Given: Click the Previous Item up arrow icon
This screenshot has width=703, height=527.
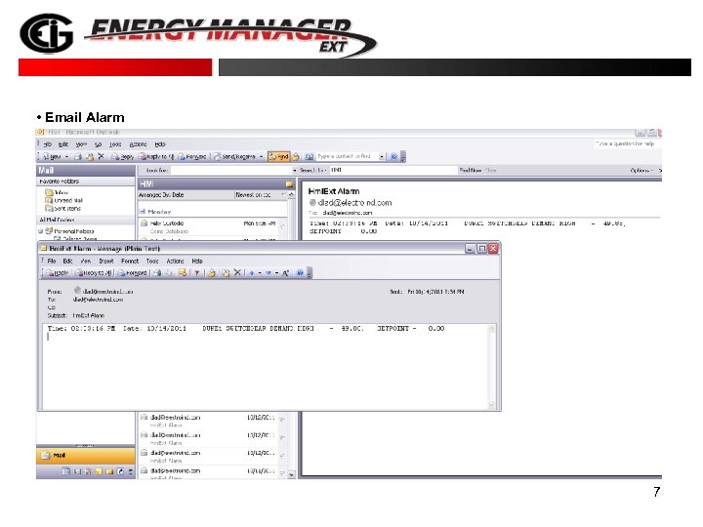Looking at the screenshot, I should pos(252,273).
